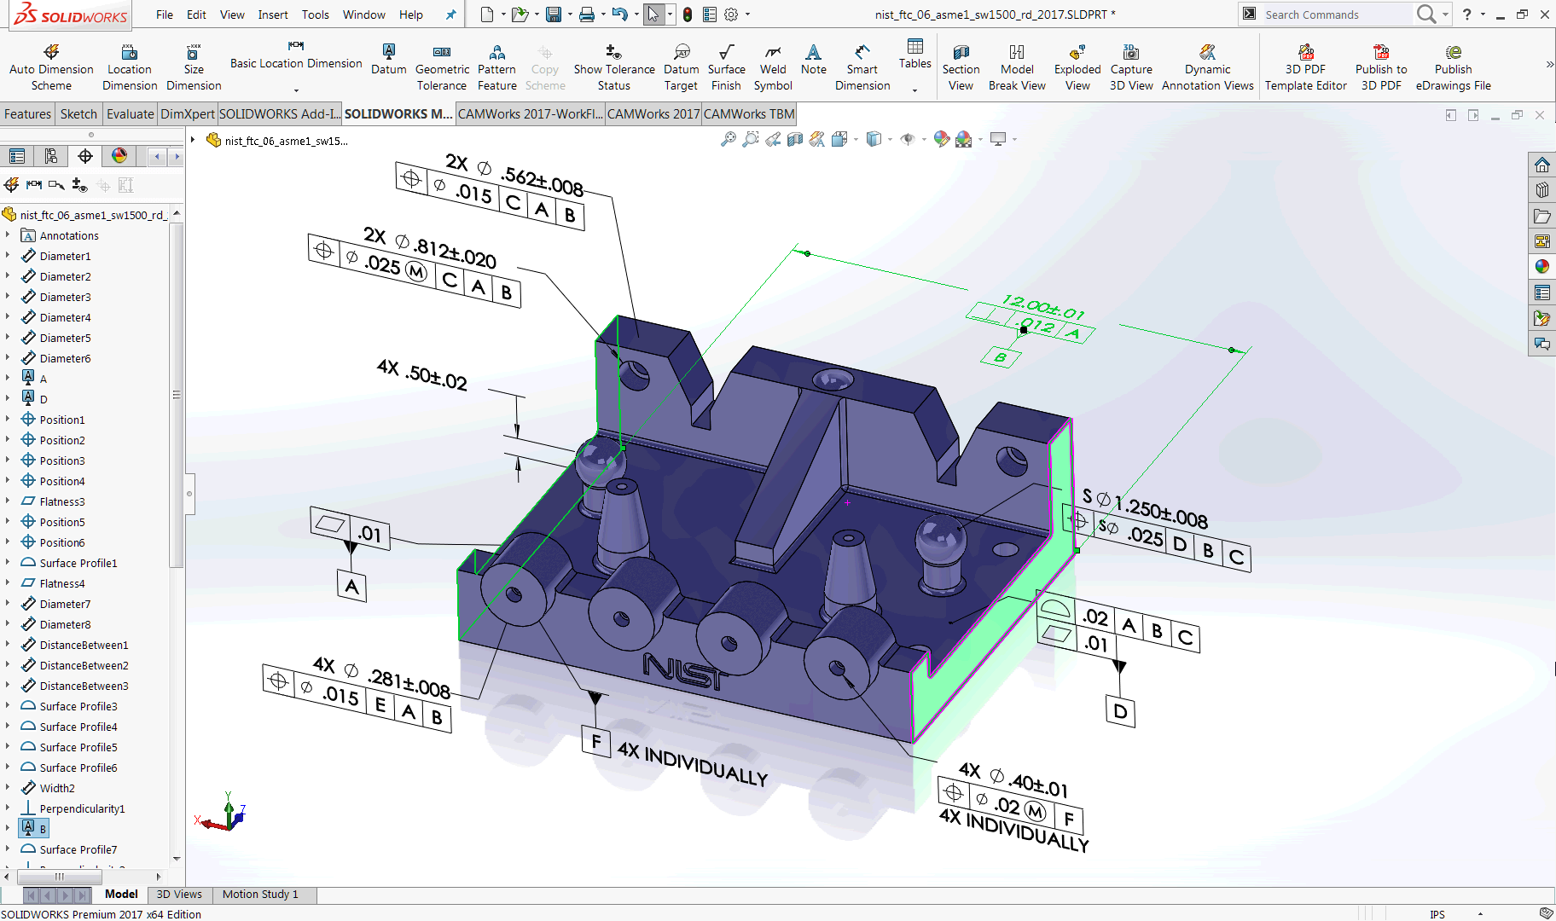Toggle the menu bar pushpin

pos(450,14)
